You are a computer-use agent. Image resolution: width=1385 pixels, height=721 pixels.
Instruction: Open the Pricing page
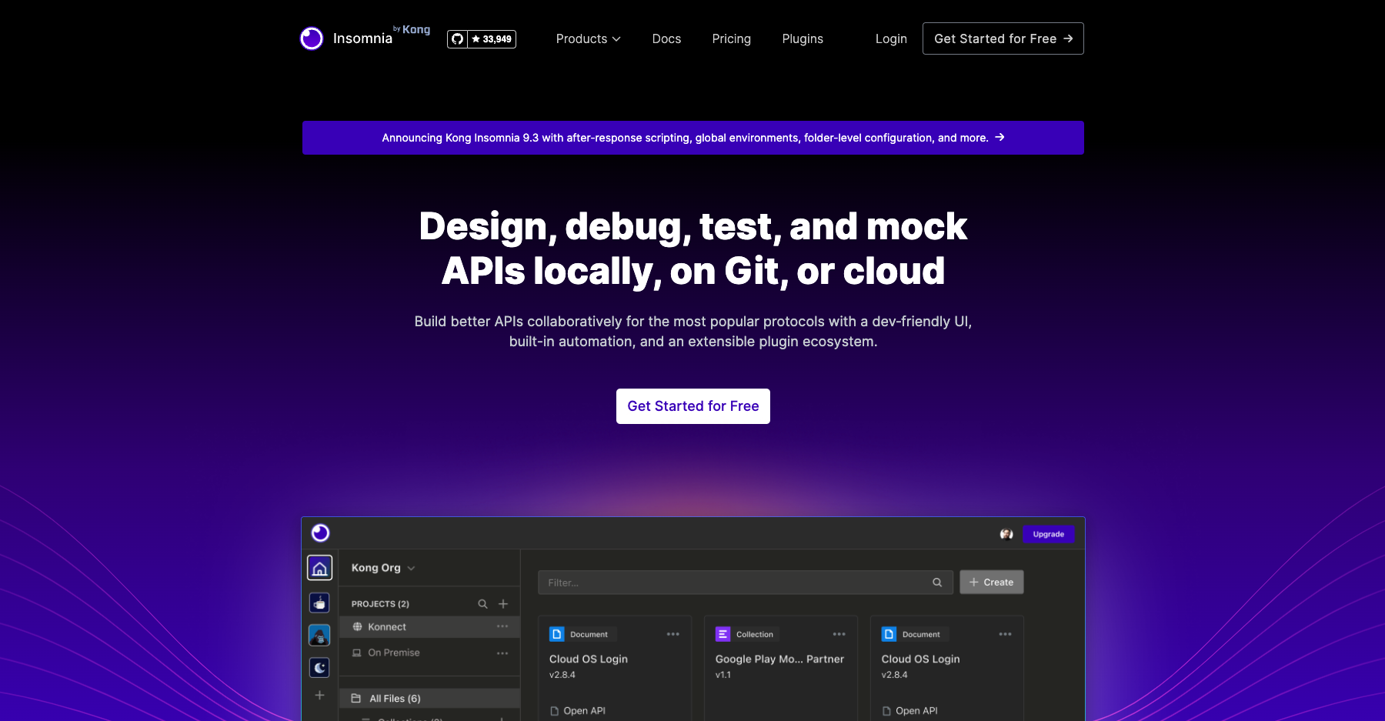(x=731, y=38)
